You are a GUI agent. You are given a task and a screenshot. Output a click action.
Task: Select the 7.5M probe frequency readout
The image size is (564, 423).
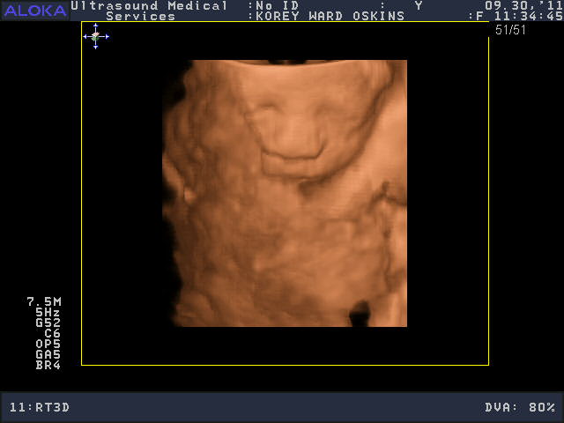44,301
